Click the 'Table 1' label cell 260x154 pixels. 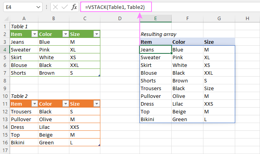click(x=24, y=26)
